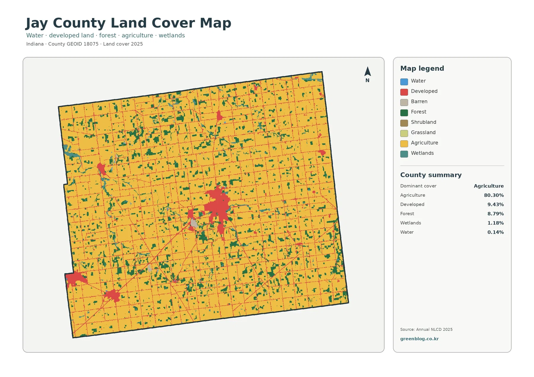Select the Developed 9.43% value
The height and width of the screenshot is (377, 534).
495,204
